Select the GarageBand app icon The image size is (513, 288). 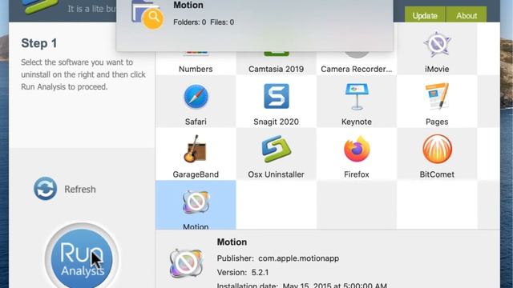[196, 149]
